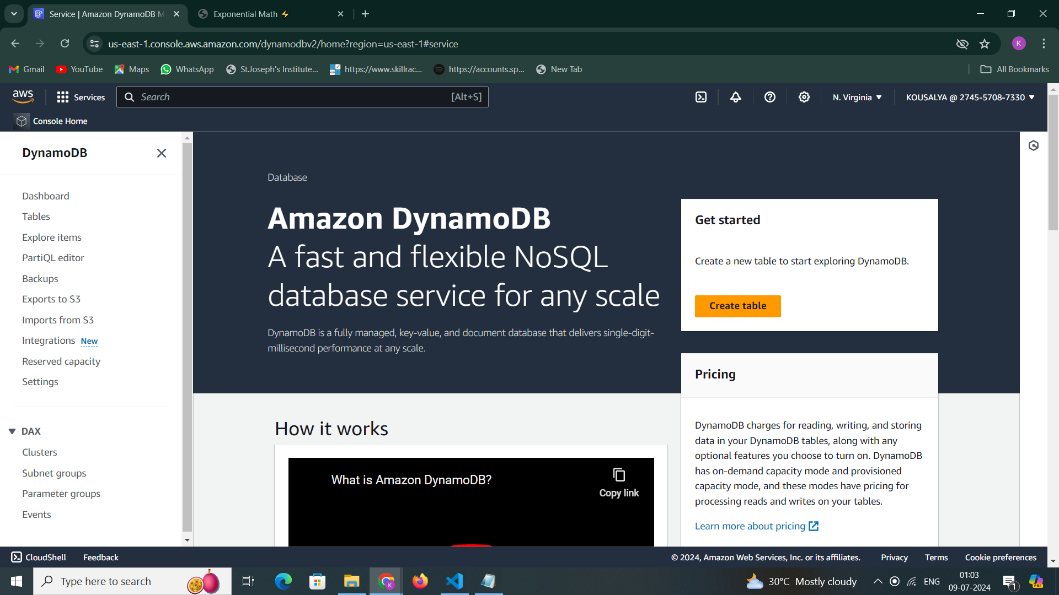Screen dimensions: 1059x595
Task: Open the notifications bell icon
Action: 736,97
